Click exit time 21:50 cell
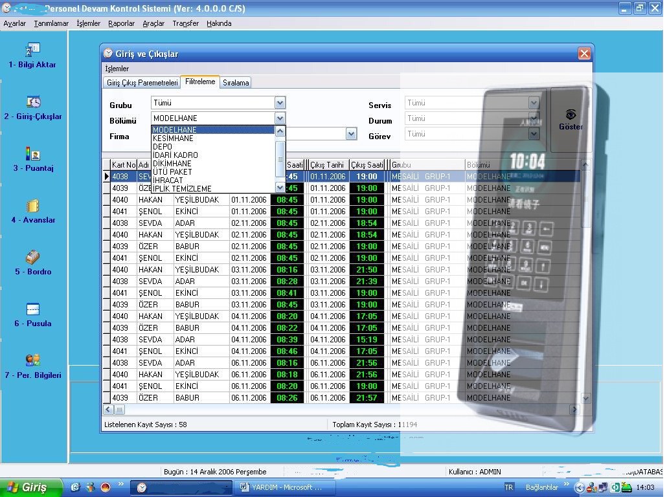The image size is (667, 497). click(367, 270)
